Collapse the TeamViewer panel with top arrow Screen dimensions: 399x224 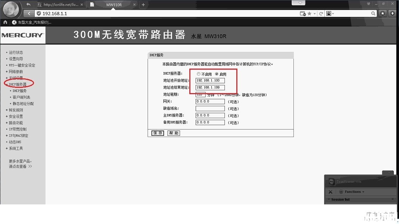[x=388, y=173]
